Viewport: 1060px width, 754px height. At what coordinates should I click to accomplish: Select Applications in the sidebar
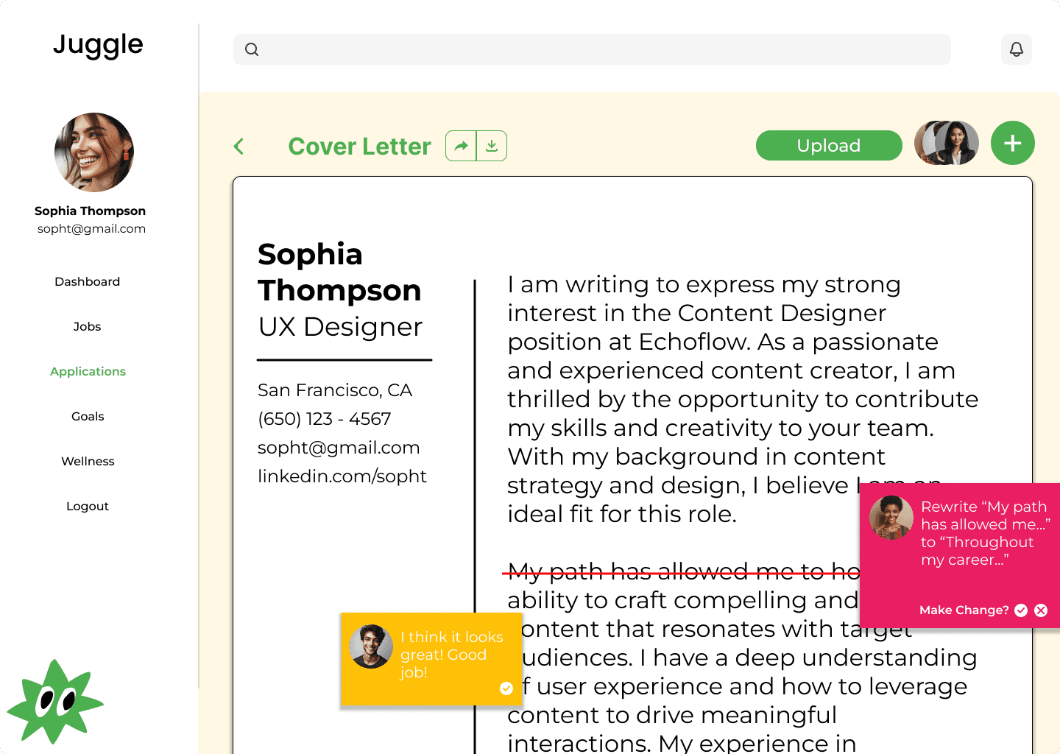(88, 371)
